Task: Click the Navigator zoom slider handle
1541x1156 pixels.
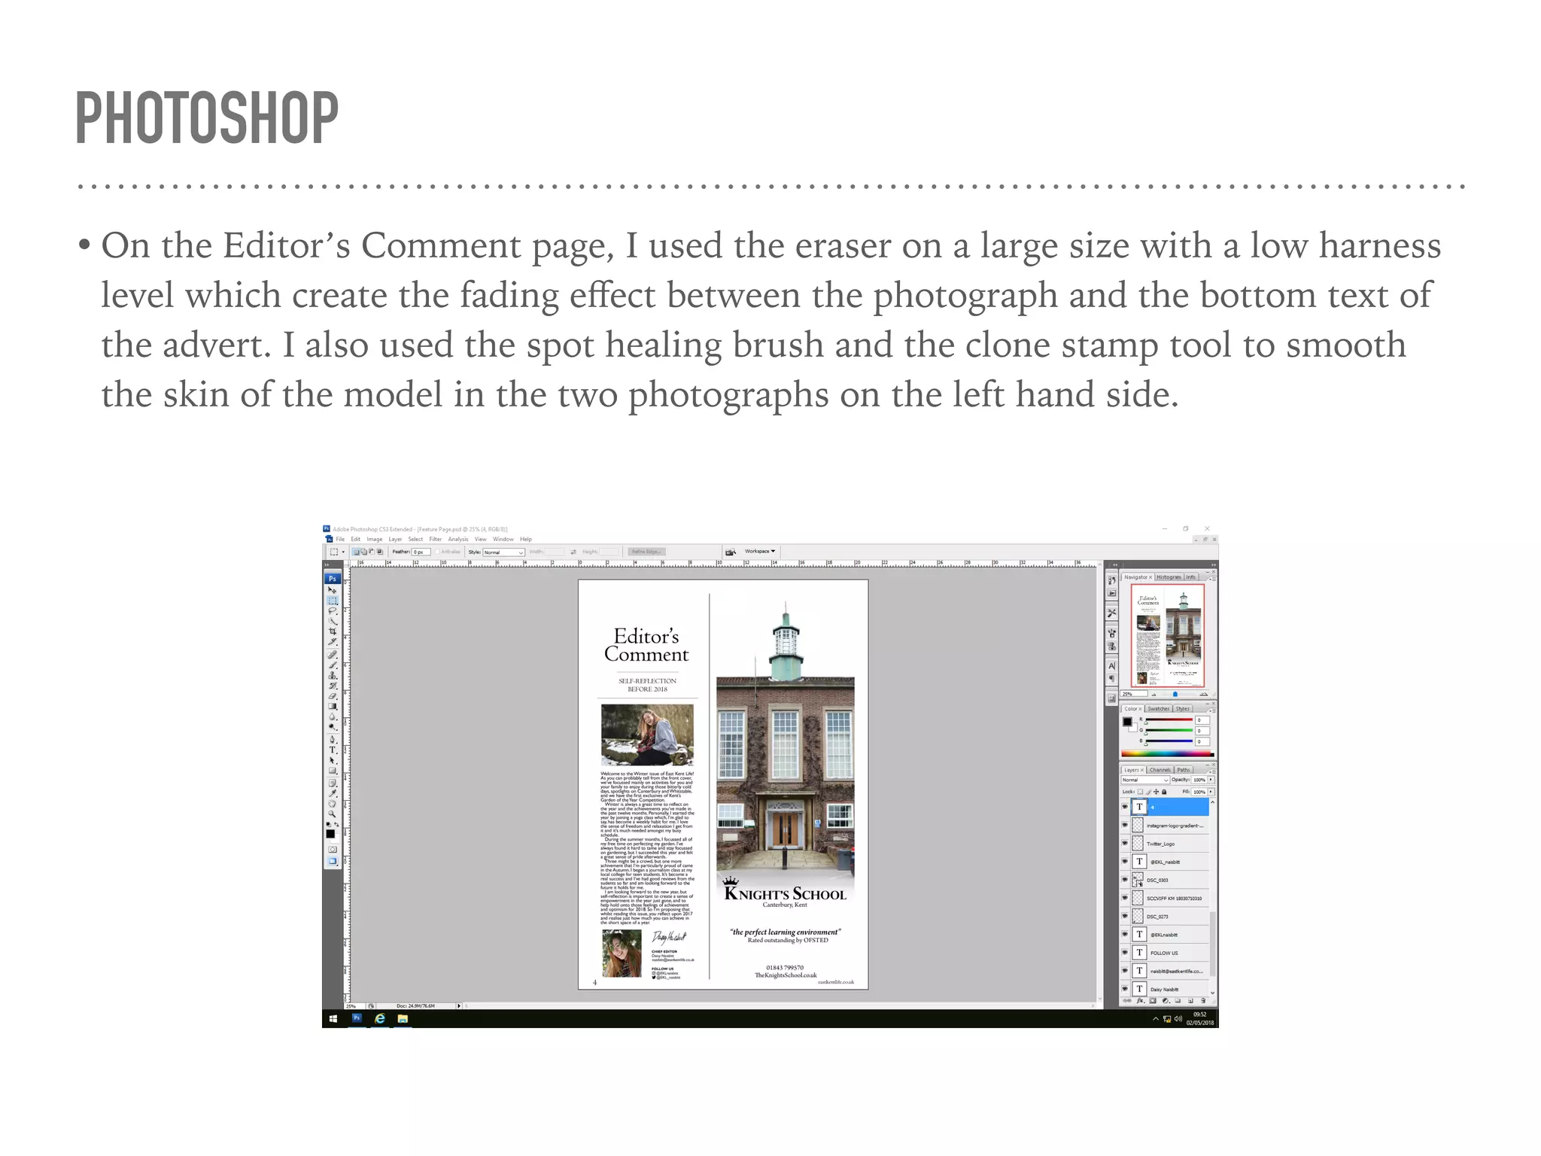Action: 1175,694
